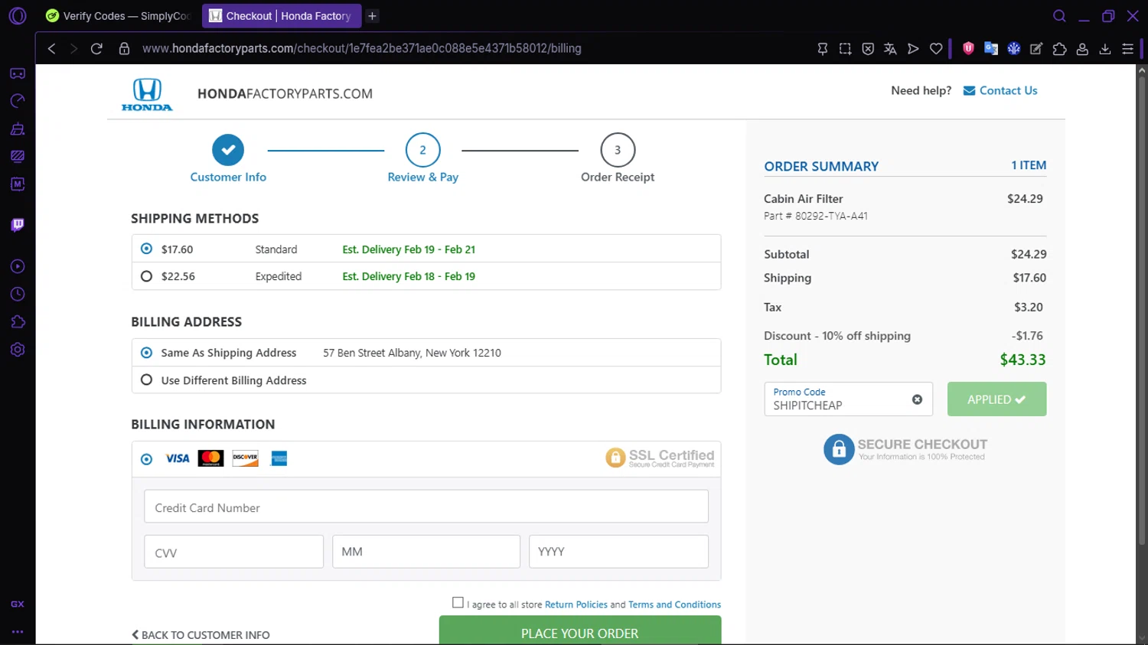The height and width of the screenshot is (645, 1148).
Task: Click the Credit Card Number field
Action: tap(426, 507)
